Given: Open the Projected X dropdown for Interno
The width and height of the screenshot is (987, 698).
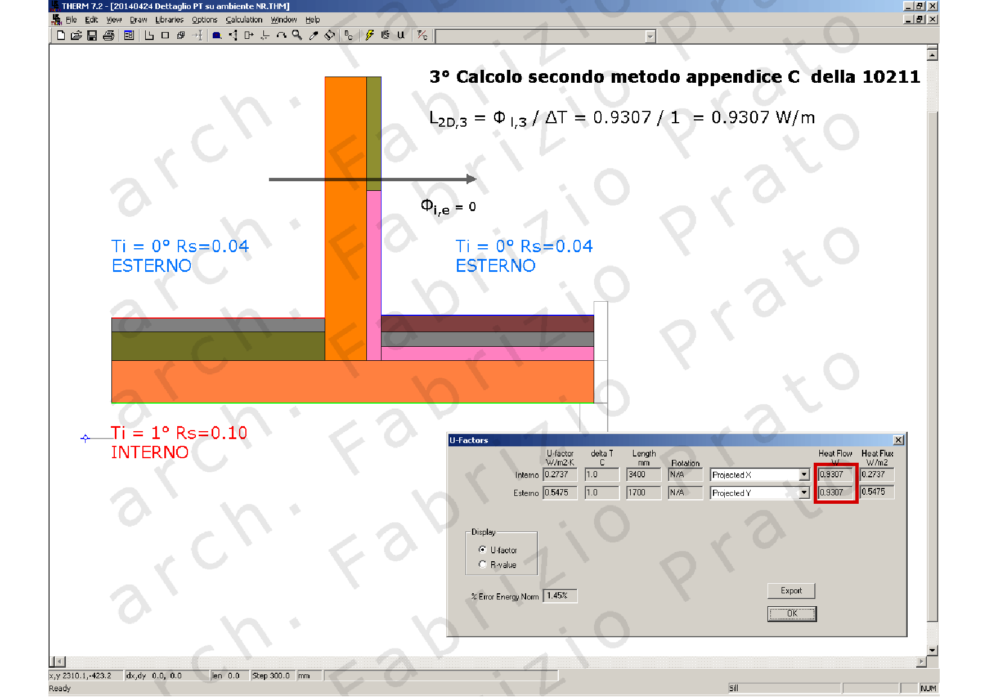Looking at the screenshot, I should click(x=804, y=475).
